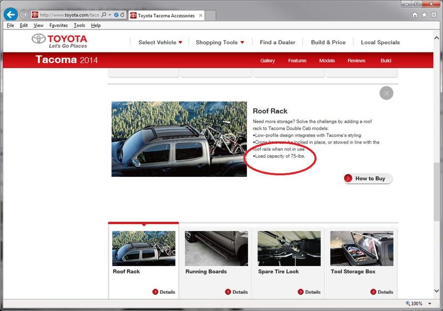Click the 100% zoom level indicator

click(x=414, y=303)
